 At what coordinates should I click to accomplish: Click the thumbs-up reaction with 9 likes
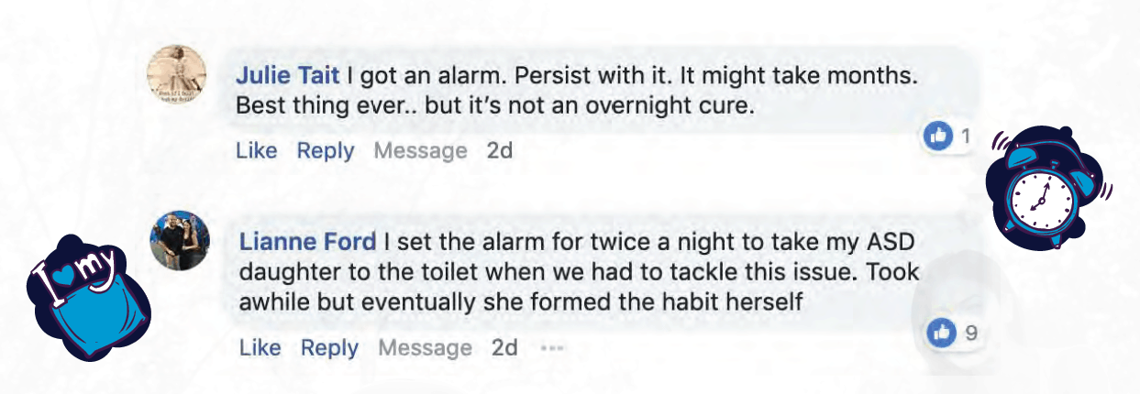click(x=942, y=334)
